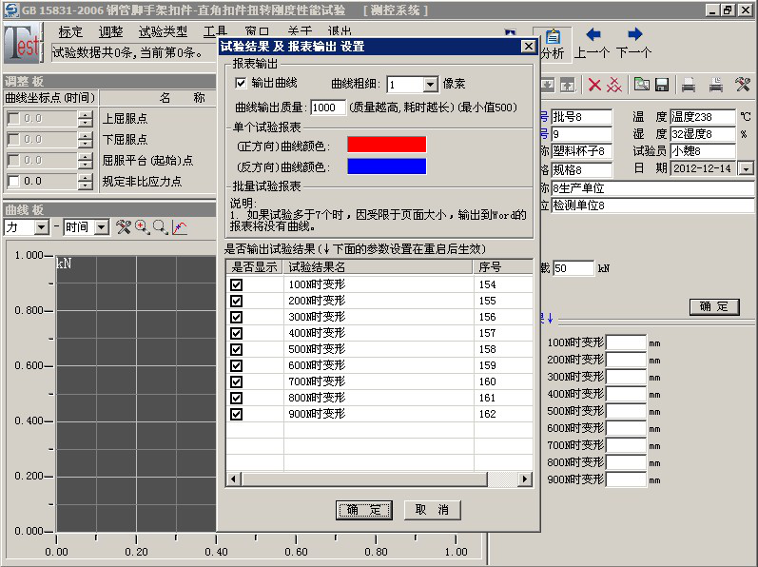This screenshot has width=758, height=567.
Task: Click the red forward curve color swatch
Action: pyautogui.click(x=386, y=145)
